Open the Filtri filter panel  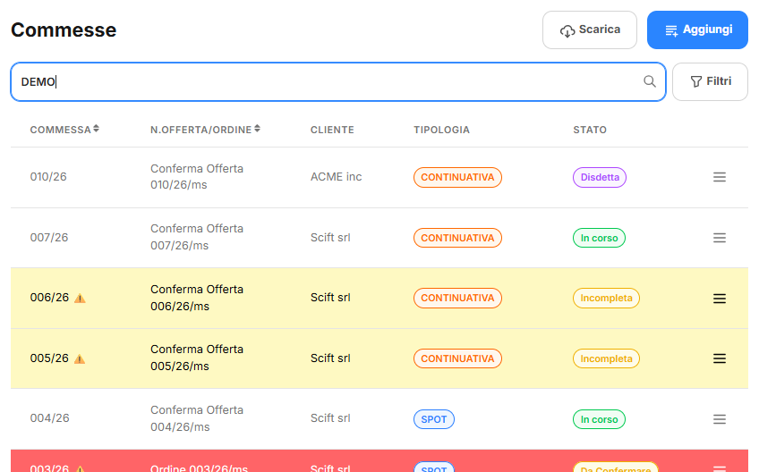coord(710,81)
